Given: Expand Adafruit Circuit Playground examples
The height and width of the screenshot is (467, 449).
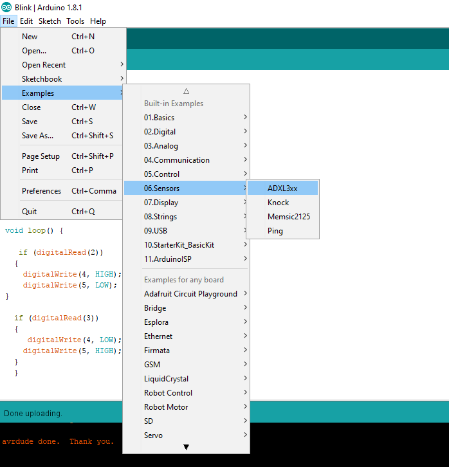Looking at the screenshot, I should click(187, 294).
